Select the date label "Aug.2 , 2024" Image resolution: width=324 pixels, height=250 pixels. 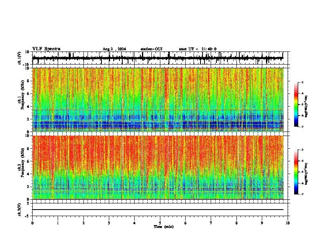(114, 49)
